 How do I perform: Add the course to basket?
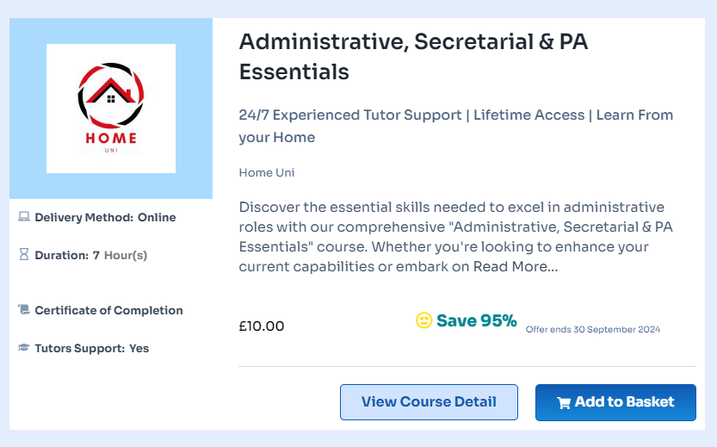[x=616, y=402]
